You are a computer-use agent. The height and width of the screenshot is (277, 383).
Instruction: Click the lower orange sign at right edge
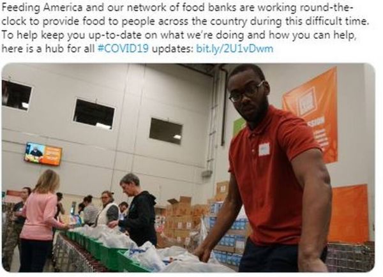click(x=349, y=214)
